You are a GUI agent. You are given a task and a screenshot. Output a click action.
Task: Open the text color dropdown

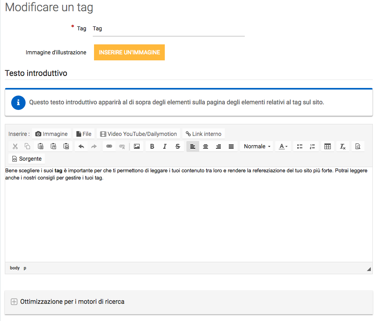[x=283, y=147]
